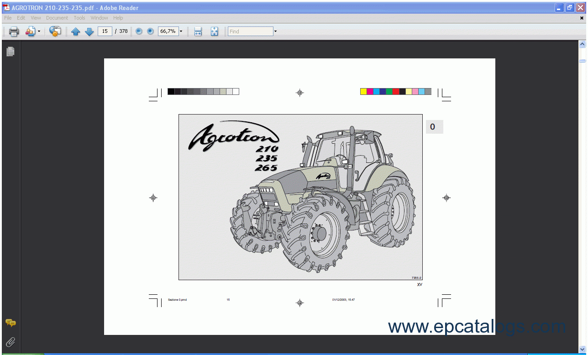Open the Attachments paperclip panel icon

click(10, 342)
